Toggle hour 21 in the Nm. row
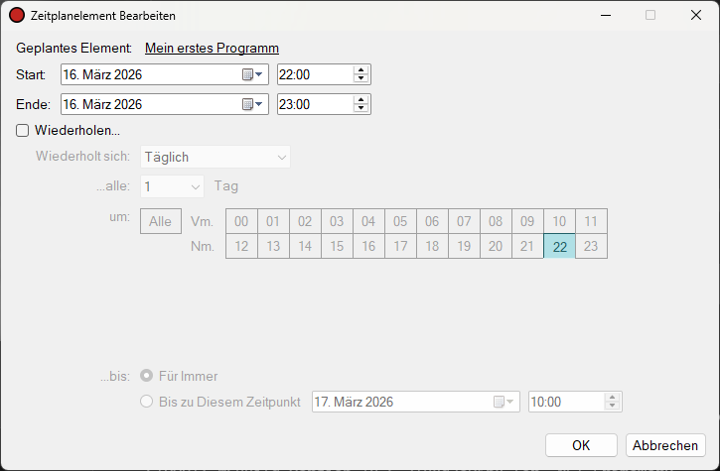Image resolution: width=720 pixels, height=471 pixels. point(527,246)
